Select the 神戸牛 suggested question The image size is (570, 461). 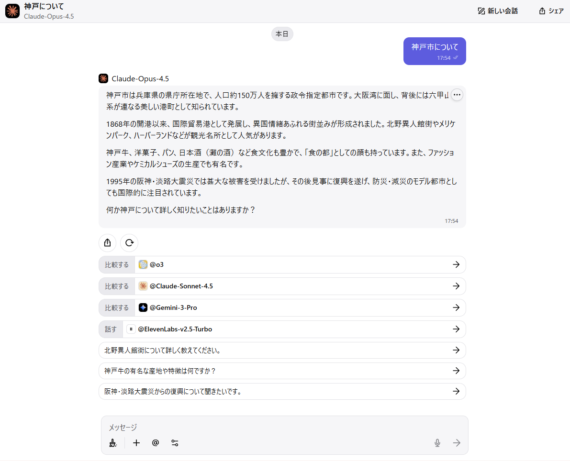click(x=282, y=371)
